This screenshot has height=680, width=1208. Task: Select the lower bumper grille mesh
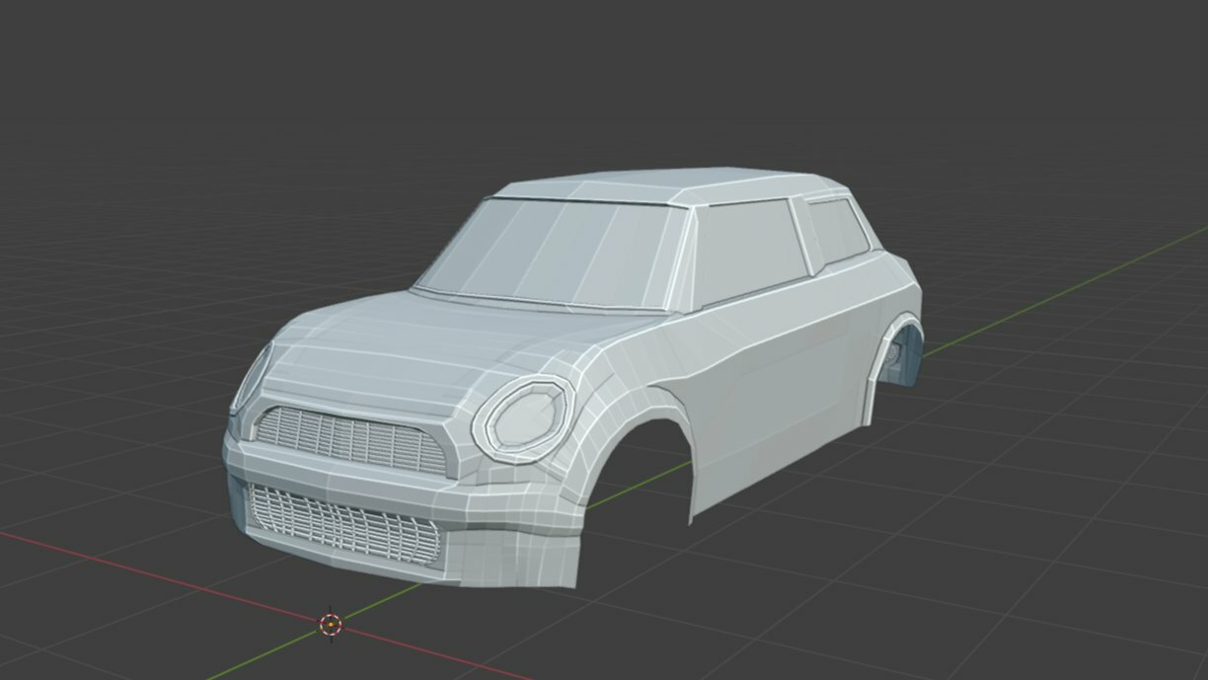pos(341,524)
